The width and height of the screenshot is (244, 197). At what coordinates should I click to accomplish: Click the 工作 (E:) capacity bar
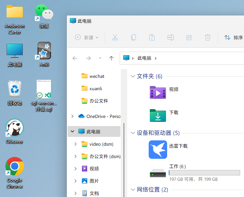click(x=205, y=173)
